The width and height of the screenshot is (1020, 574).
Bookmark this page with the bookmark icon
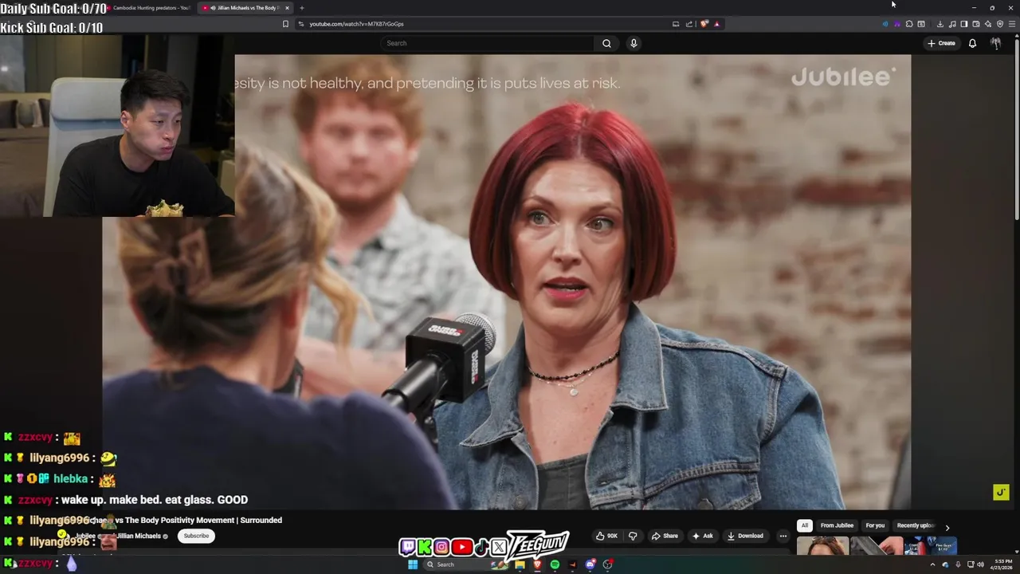tap(285, 24)
